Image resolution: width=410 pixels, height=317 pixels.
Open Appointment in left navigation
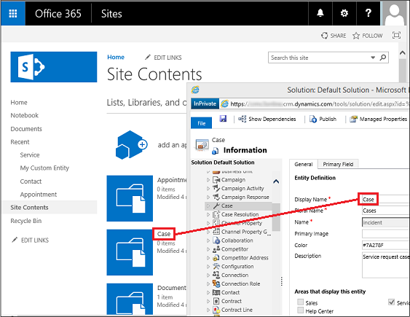[x=39, y=195]
